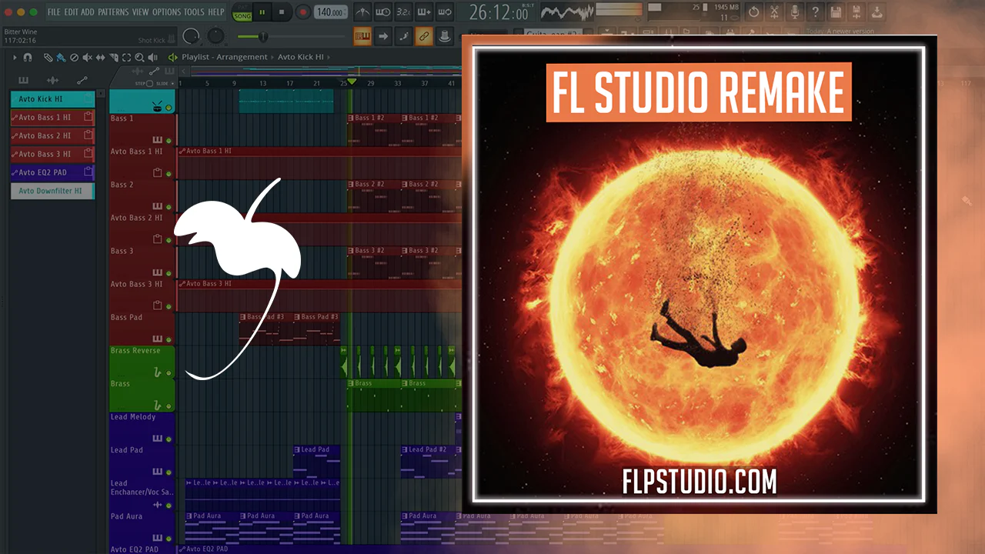Select the Avto Bass 3 HI picker item
The width and height of the screenshot is (985, 554).
tap(52, 155)
